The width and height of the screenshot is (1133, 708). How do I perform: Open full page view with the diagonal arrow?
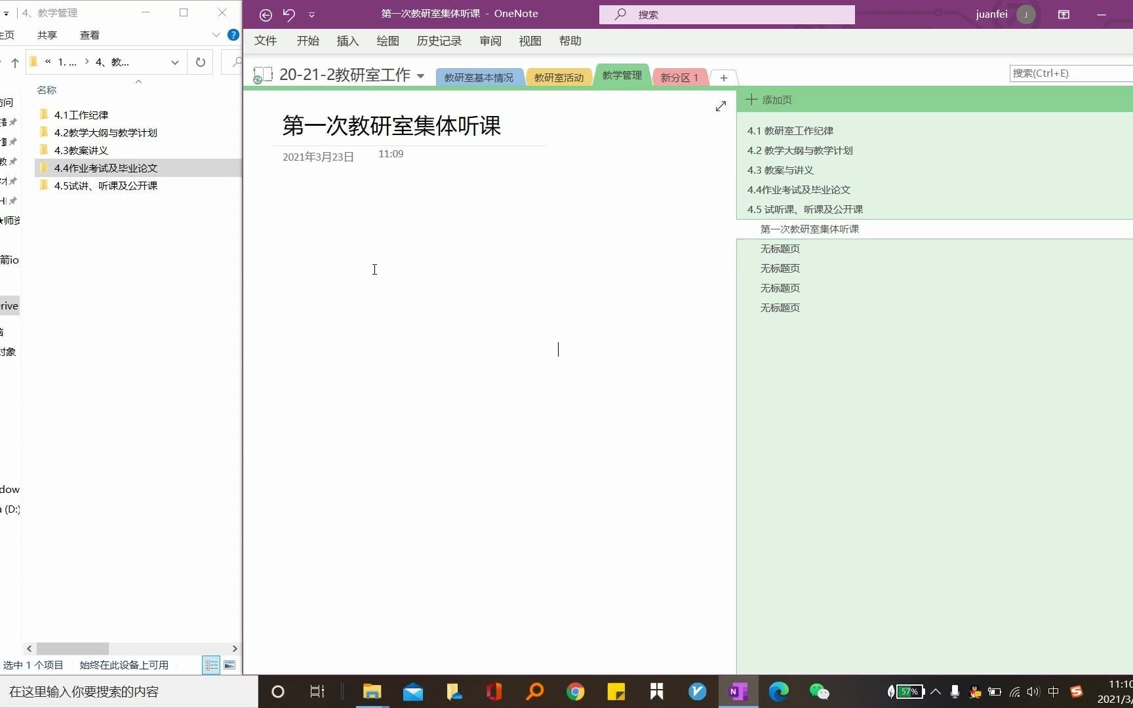(720, 106)
